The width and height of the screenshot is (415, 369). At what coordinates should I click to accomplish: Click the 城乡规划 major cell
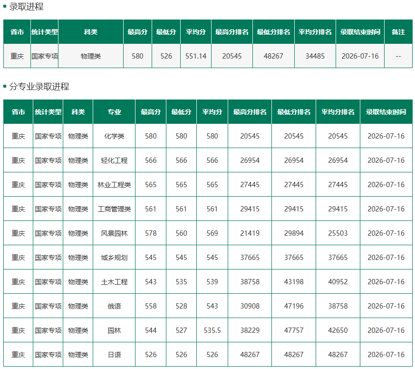pyautogui.click(x=114, y=258)
